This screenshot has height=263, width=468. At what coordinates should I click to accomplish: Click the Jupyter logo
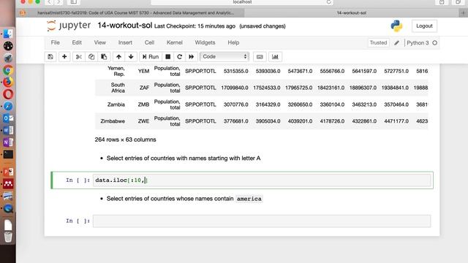tap(69, 26)
